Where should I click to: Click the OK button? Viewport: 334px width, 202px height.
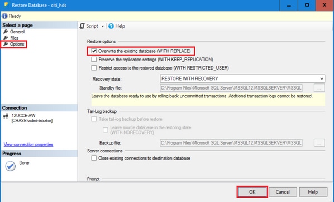pyautogui.click(x=252, y=192)
